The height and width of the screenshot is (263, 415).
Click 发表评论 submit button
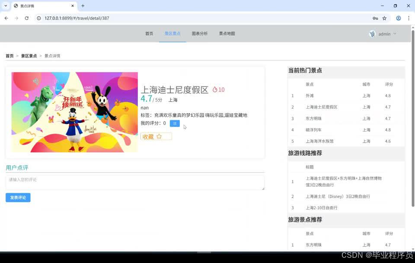click(18, 198)
